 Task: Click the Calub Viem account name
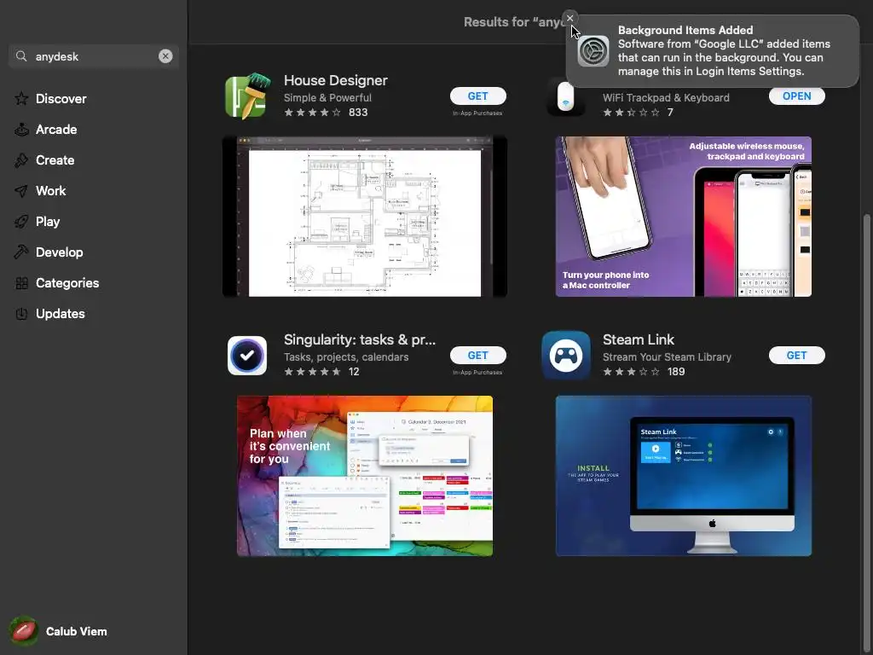[x=76, y=631]
